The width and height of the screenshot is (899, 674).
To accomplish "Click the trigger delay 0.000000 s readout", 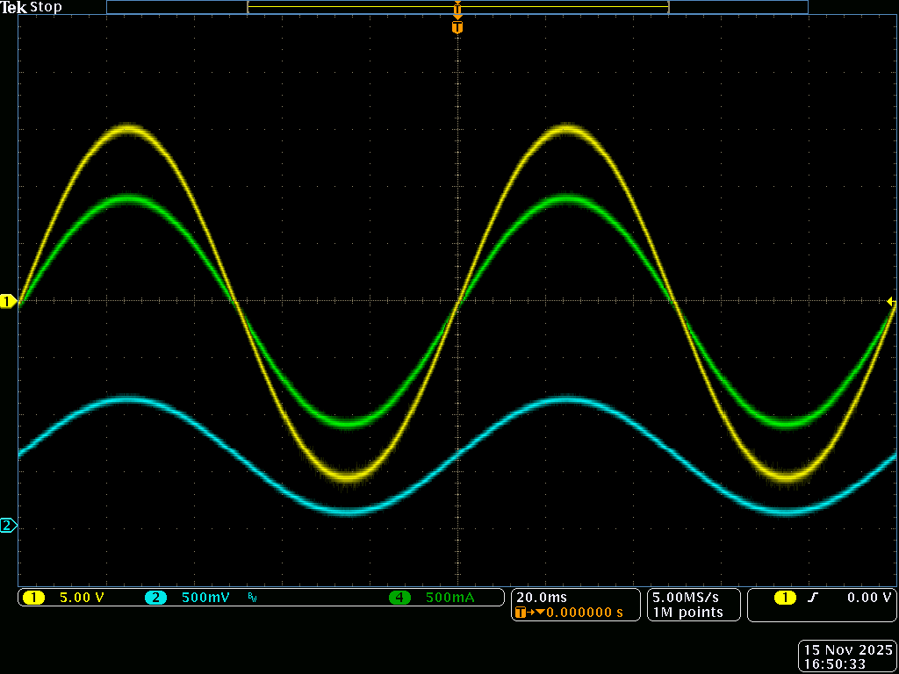I will [x=584, y=612].
